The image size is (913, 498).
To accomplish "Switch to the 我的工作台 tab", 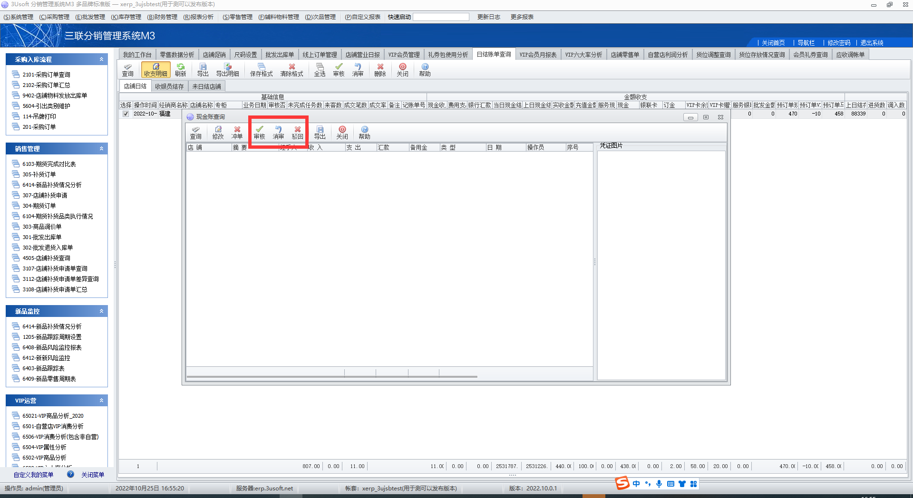I will (137, 55).
